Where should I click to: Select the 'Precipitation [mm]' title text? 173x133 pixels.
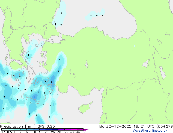point(17,126)
